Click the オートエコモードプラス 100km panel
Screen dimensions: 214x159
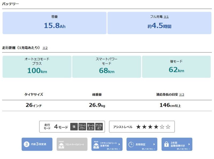coord(37,67)
